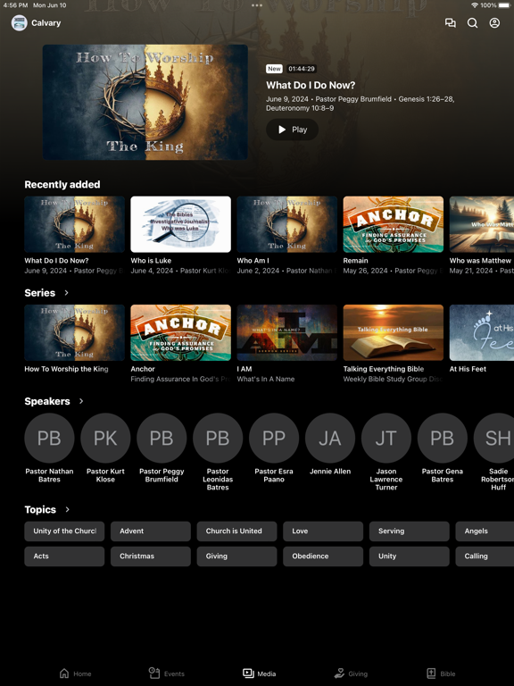Open the Anchor series card
Screen dimensions: 514x686
pos(180,332)
